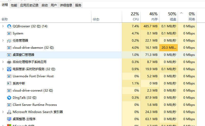Expand the QQBrowser process group

click(x=3, y=26)
